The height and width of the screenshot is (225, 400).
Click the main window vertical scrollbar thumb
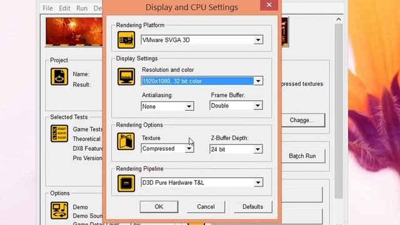[339, 111]
